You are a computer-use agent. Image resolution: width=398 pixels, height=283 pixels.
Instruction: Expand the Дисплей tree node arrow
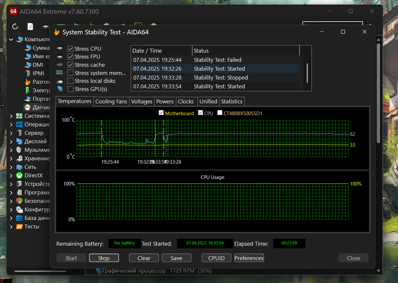point(11,141)
